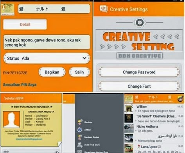Open the blogspot link on the member card
Image resolution: width=185 pixels, height=153 pixels.
(29, 139)
